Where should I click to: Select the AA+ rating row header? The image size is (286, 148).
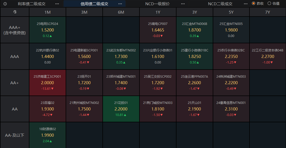(x=15, y=83)
